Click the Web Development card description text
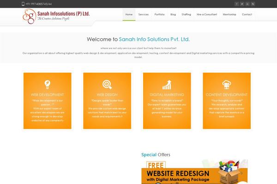This screenshot has height=184, width=277. [48, 110]
